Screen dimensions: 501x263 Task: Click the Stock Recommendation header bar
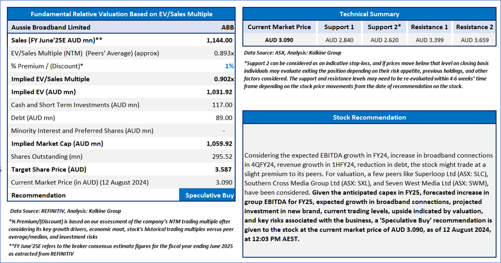click(369, 117)
